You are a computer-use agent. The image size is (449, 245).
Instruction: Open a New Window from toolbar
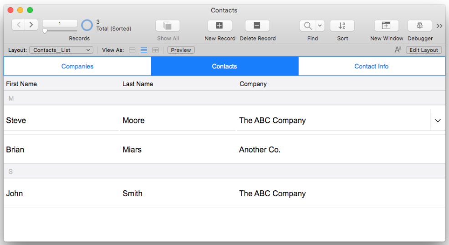[x=386, y=26]
